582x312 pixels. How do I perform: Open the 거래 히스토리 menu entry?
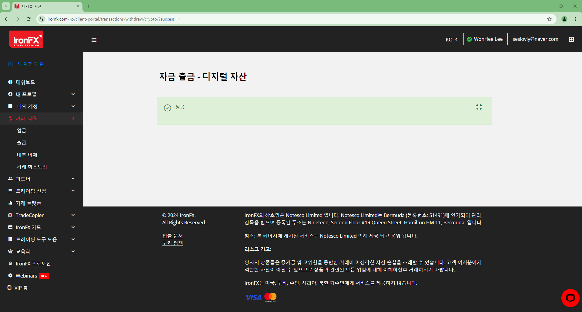pos(32,167)
